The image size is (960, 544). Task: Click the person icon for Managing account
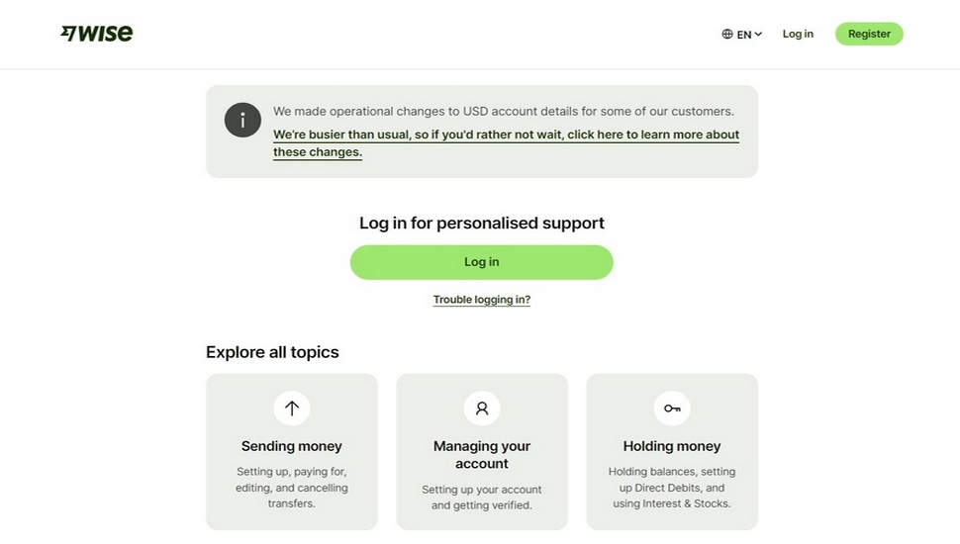[x=482, y=408]
